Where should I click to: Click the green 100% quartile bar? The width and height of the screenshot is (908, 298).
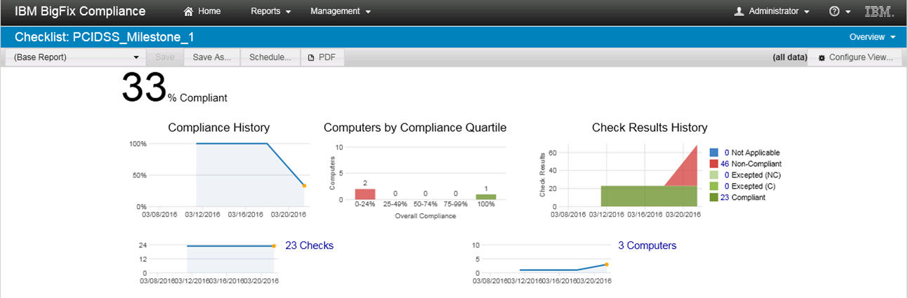[485, 197]
